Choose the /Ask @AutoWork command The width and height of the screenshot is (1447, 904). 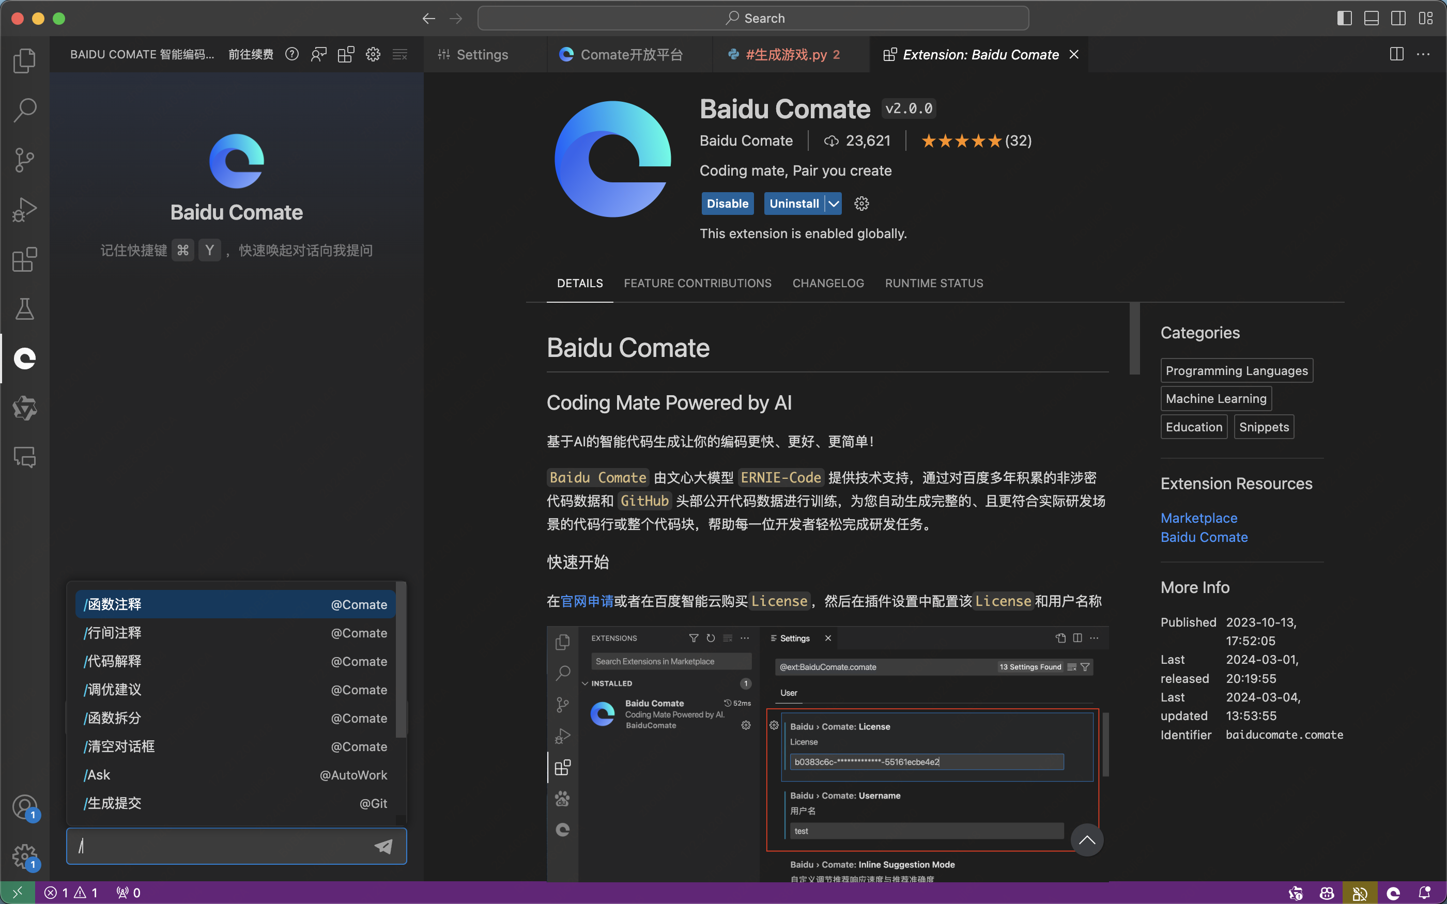235,775
